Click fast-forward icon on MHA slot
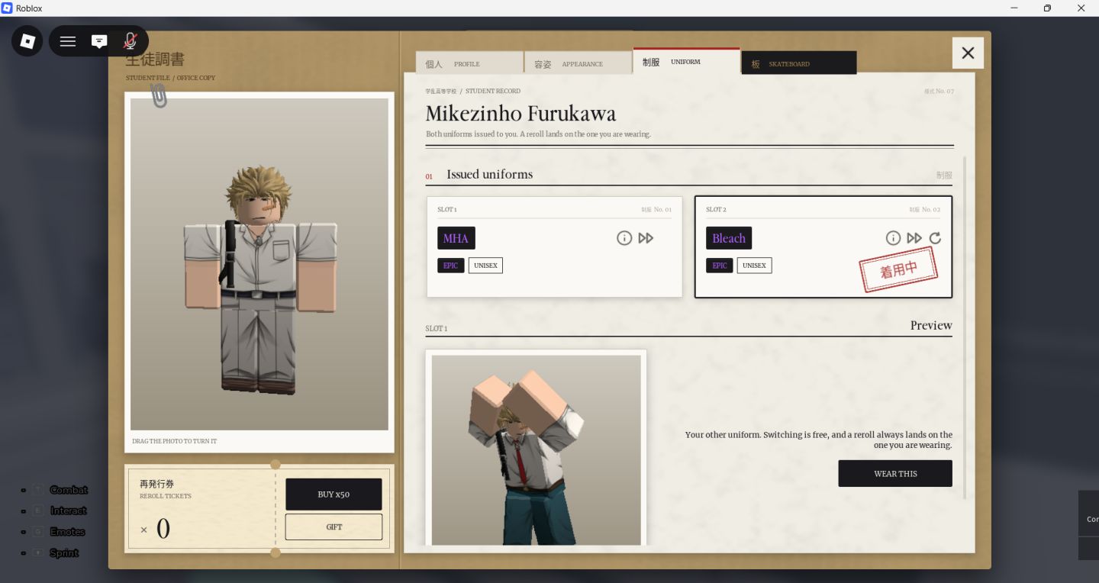Viewport: 1099px width, 583px height. click(x=646, y=238)
